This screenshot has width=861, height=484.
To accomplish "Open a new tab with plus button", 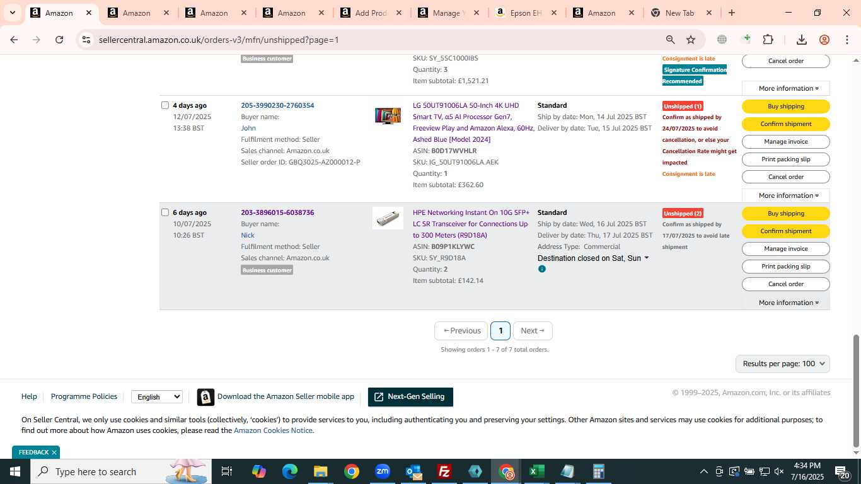I will coord(731,13).
